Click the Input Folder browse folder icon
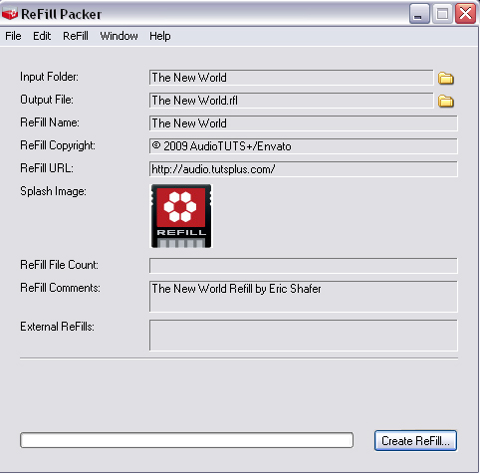480x474 pixels. click(x=446, y=79)
